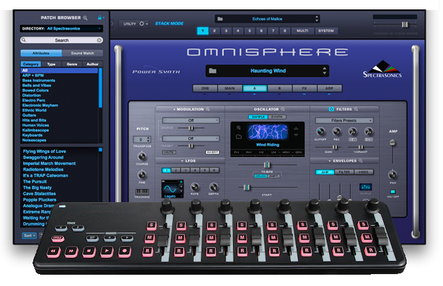The height and width of the screenshot is (286, 443).
Task: Enable timbre Crush mode
Action: pos(261,176)
